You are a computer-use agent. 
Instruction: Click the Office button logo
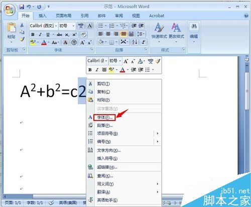pos(9,10)
